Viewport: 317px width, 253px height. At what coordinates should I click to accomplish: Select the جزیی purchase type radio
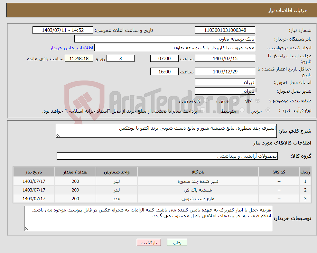click(x=268, y=110)
